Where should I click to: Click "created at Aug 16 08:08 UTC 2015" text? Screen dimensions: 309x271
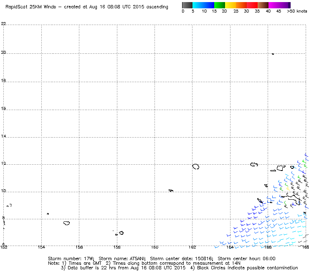pos(104,7)
